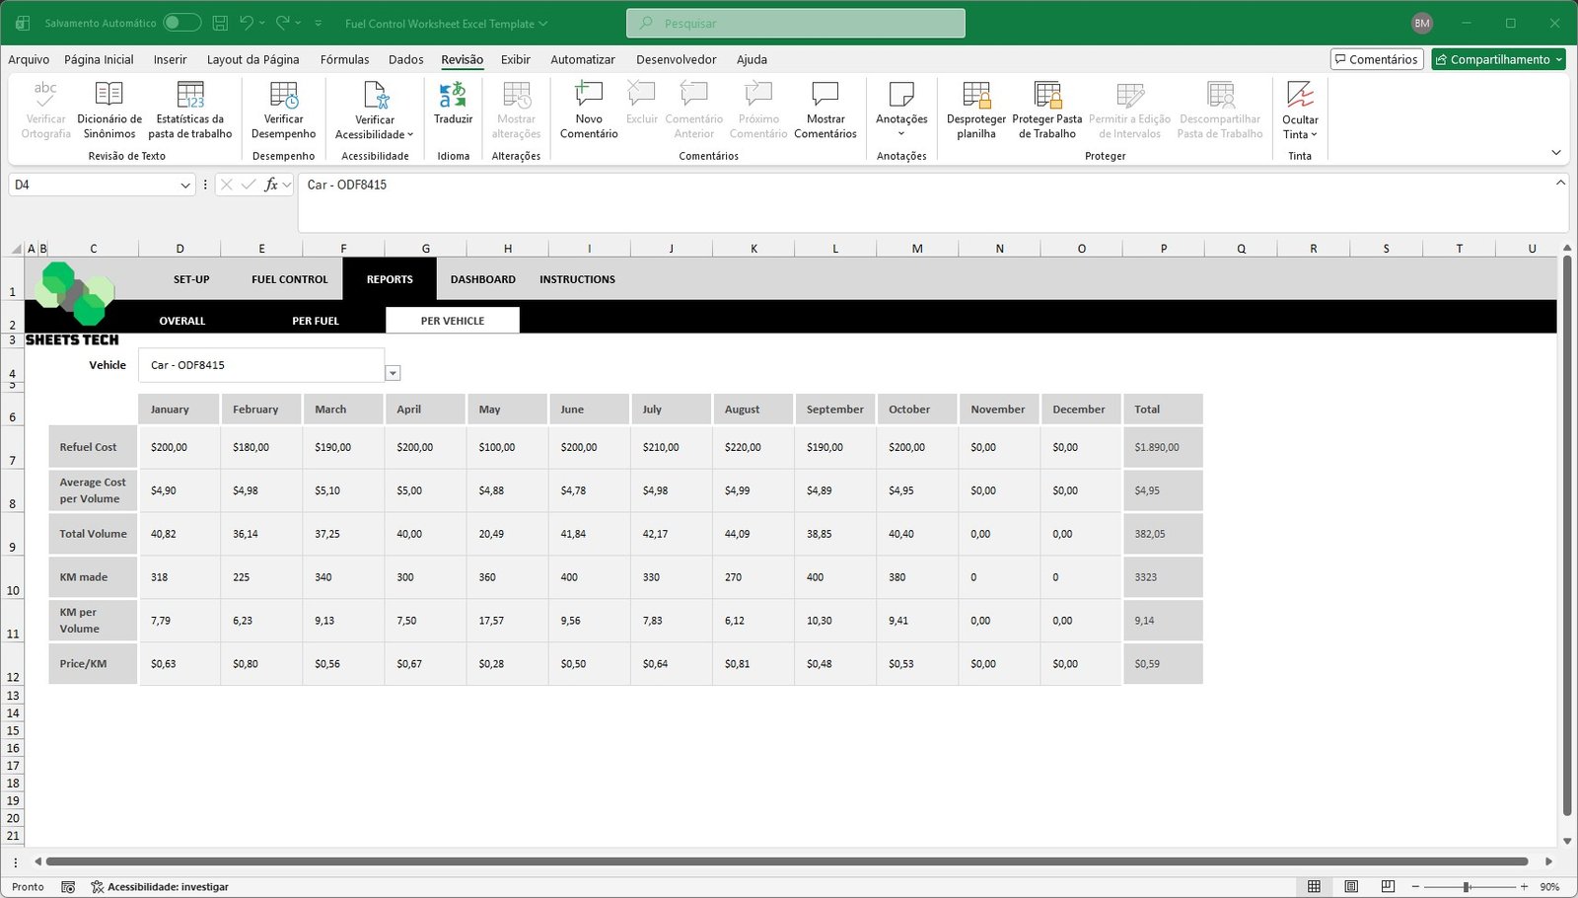The width and height of the screenshot is (1578, 898).
Task: Click the Pesquisar search box
Action: [x=795, y=23]
